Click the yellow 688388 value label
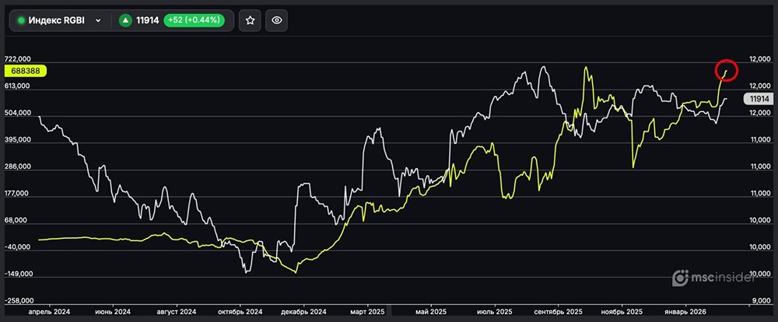 (x=26, y=71)
